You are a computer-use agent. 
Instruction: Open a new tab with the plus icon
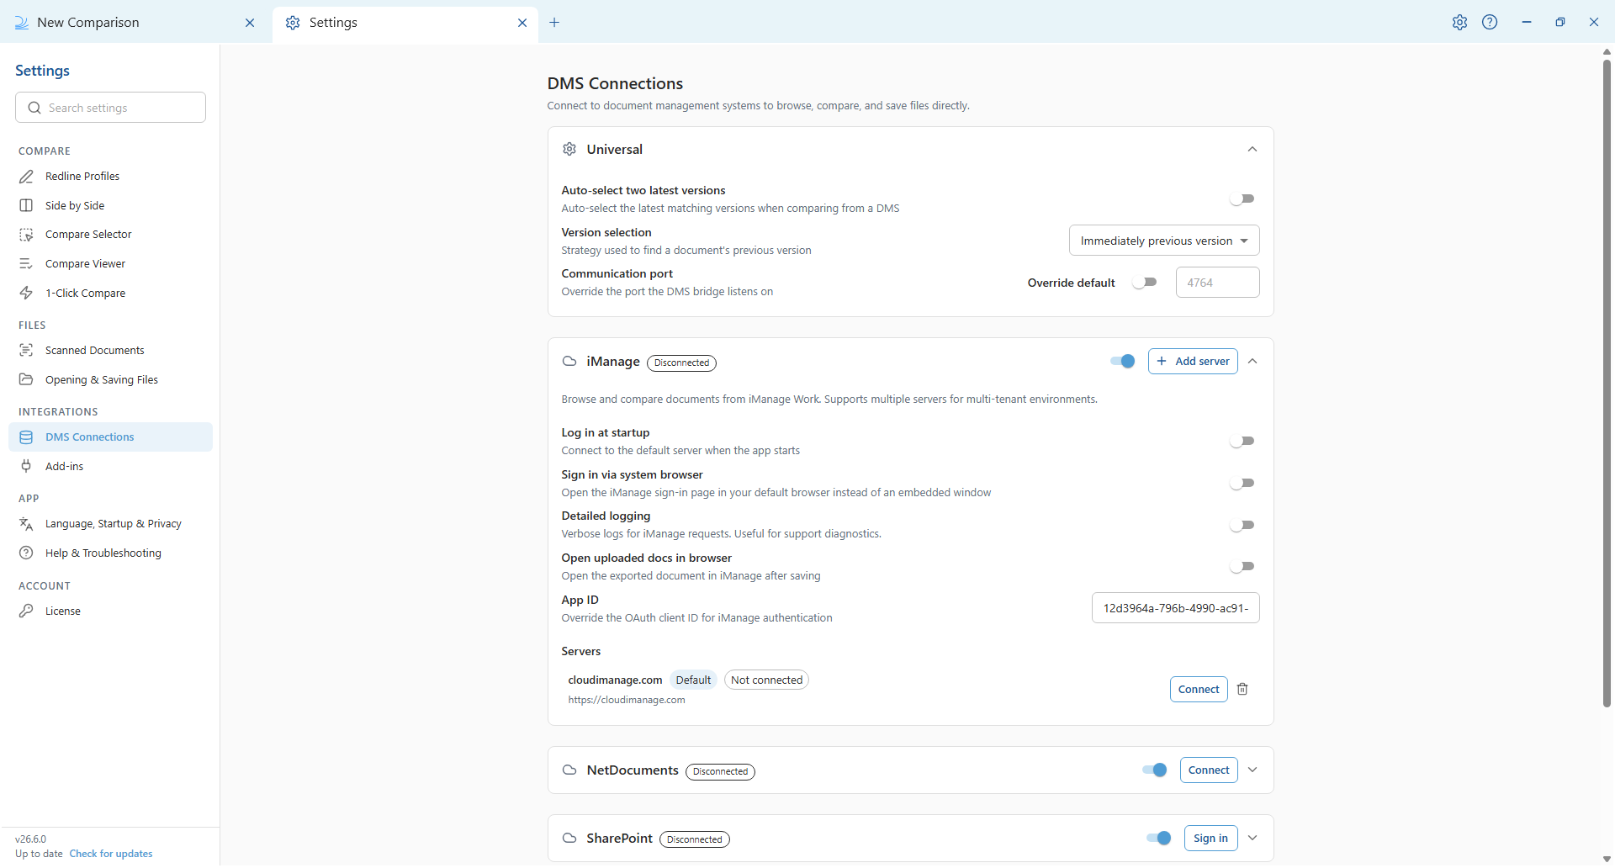[554, 23]
